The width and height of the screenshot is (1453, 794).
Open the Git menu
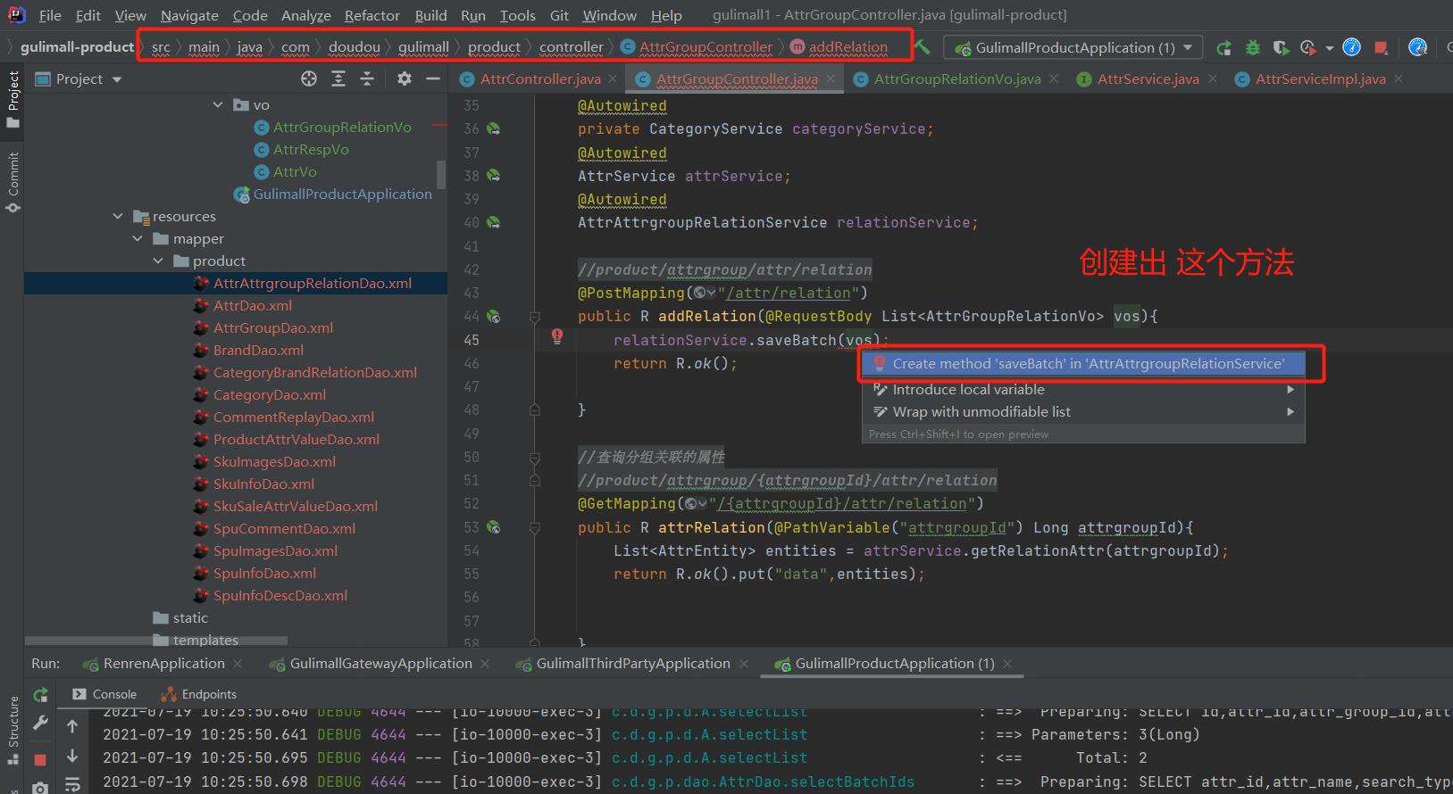coord(559,15)
